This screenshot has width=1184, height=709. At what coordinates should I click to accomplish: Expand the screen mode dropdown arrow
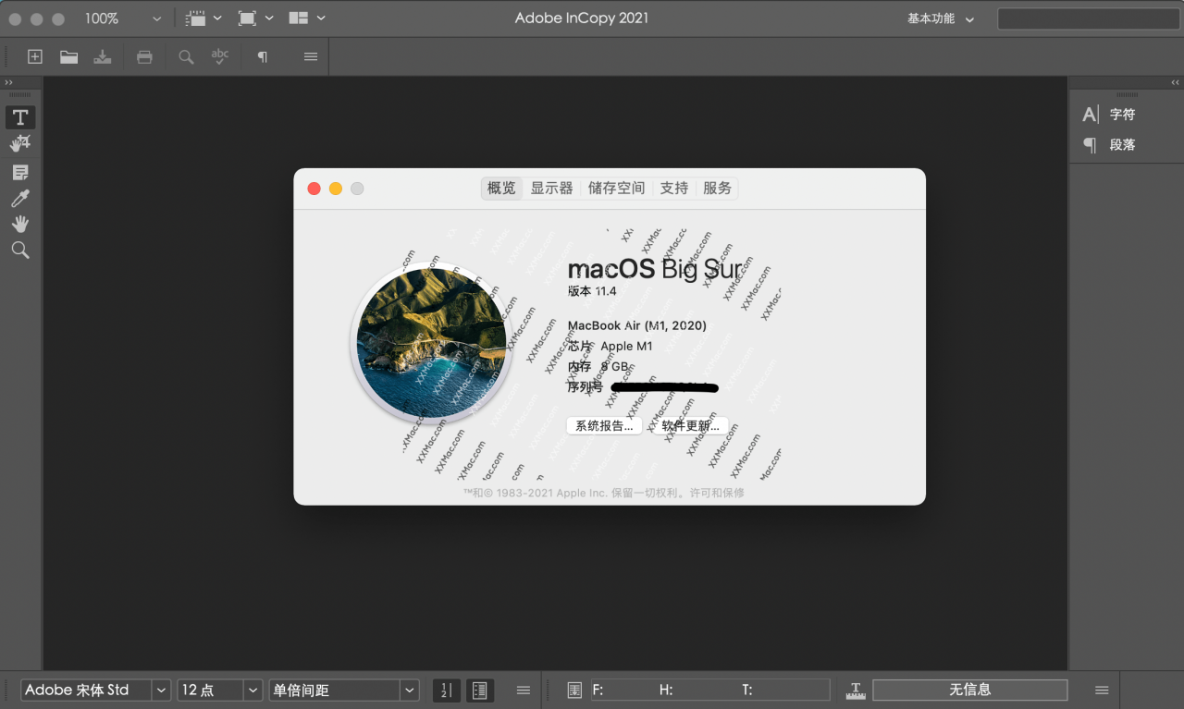[x=269, y=18]
